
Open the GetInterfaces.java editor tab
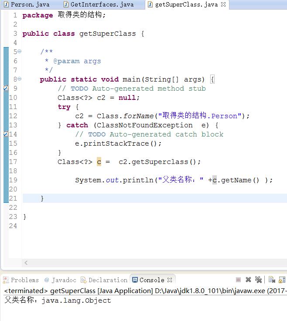click(99, 4)
